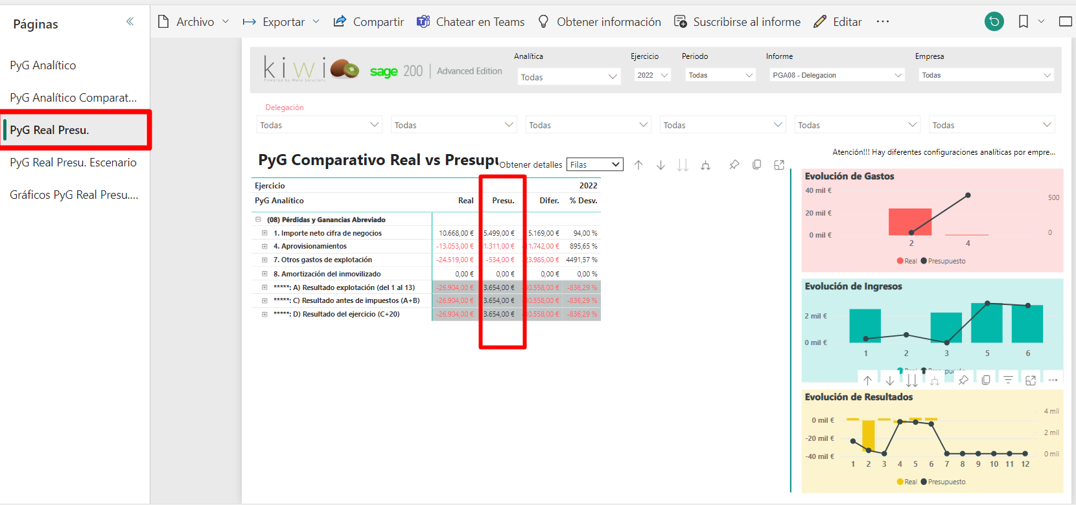This screenshot has height=505, width=1076.
Task: Pin the chart using pin icon above Evolución de Resultados
Action: pyautogui.click(x=963, y=380)
